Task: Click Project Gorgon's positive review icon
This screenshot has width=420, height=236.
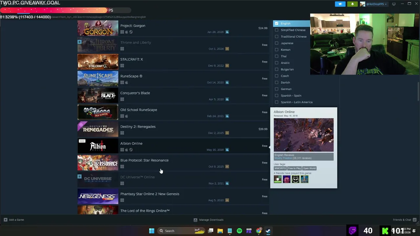Action: pyautogui.click(x=227, y=32)
